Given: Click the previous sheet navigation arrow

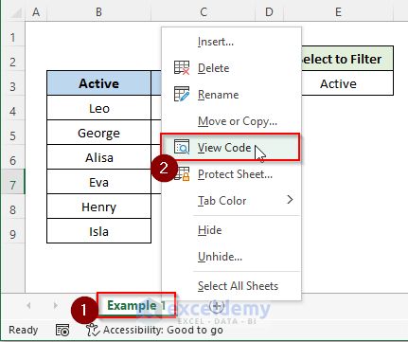Looking at the screenshot, I should (28, 305).
